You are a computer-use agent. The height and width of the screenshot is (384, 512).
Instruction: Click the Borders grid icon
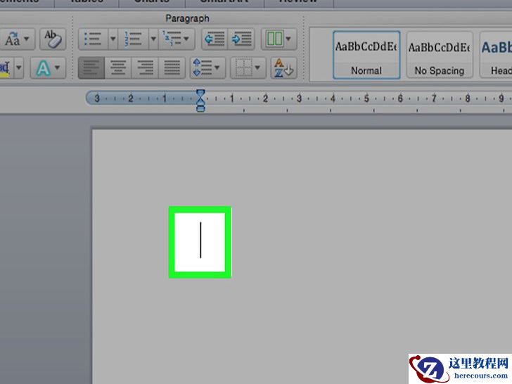pos(243,68)
